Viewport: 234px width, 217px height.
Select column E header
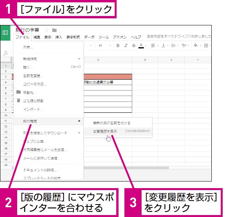point(172,60)
